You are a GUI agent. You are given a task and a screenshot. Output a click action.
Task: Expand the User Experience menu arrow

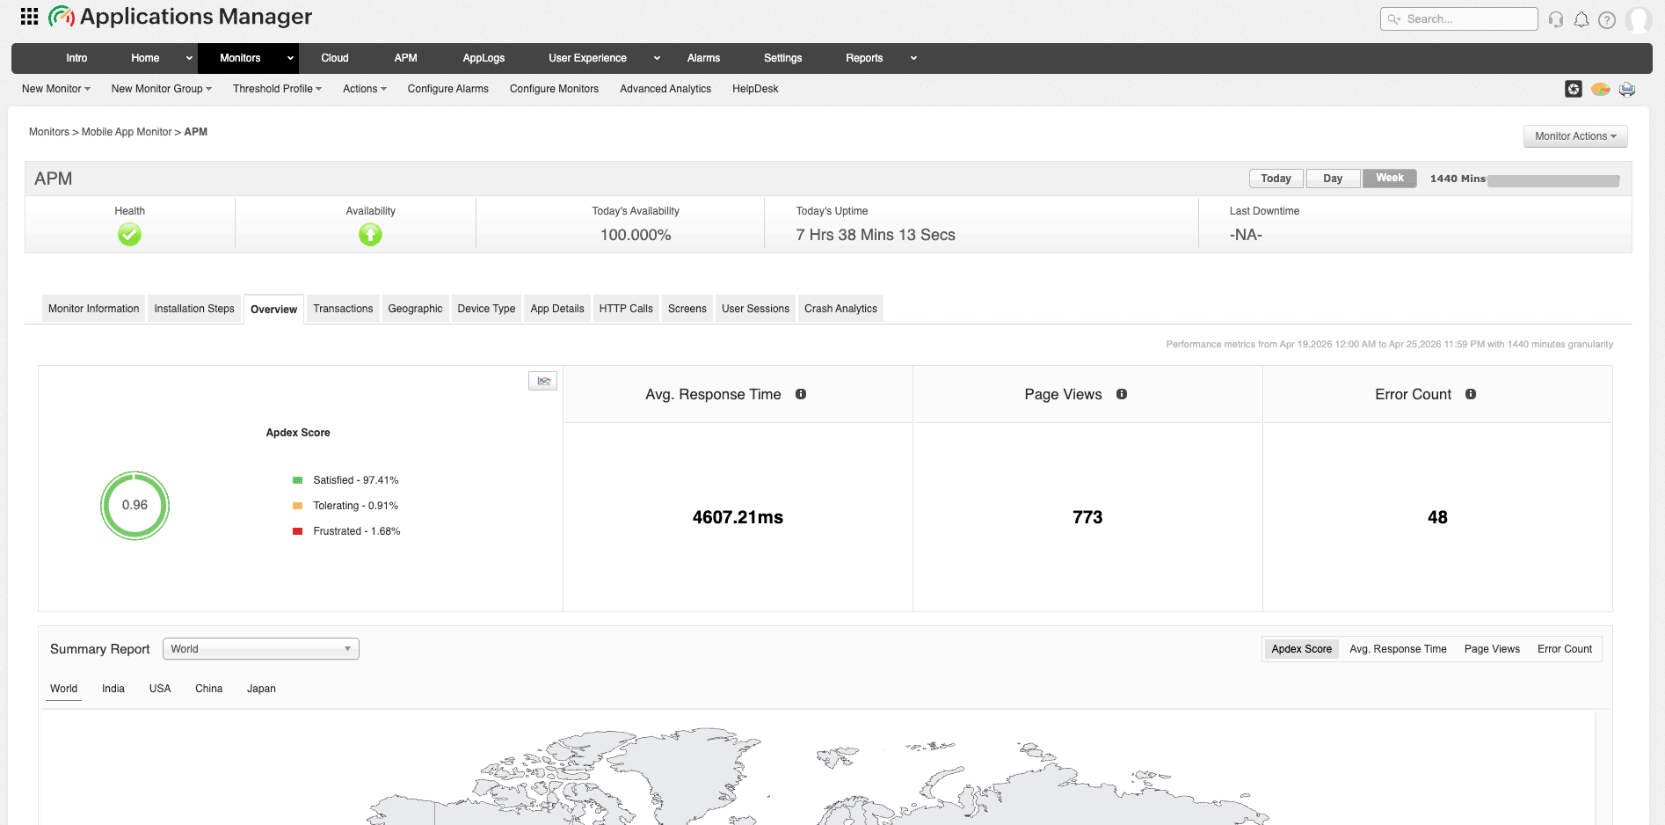[657, 58]
